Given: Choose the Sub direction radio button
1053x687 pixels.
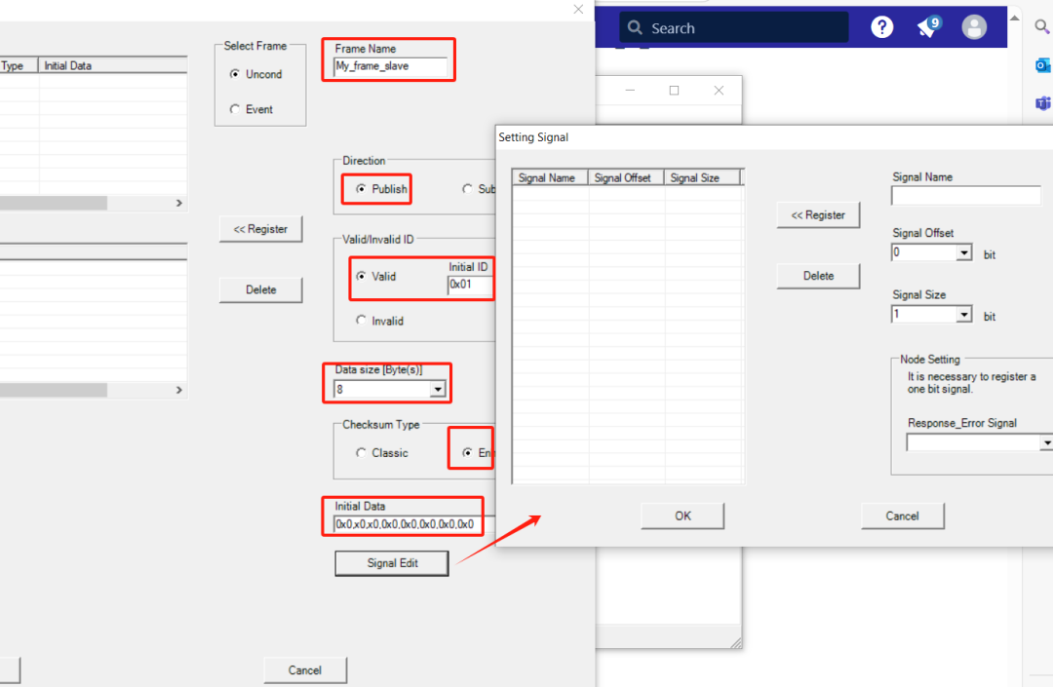Looking at the screenshot, I should pyautogui.click(x=467, y=189).
